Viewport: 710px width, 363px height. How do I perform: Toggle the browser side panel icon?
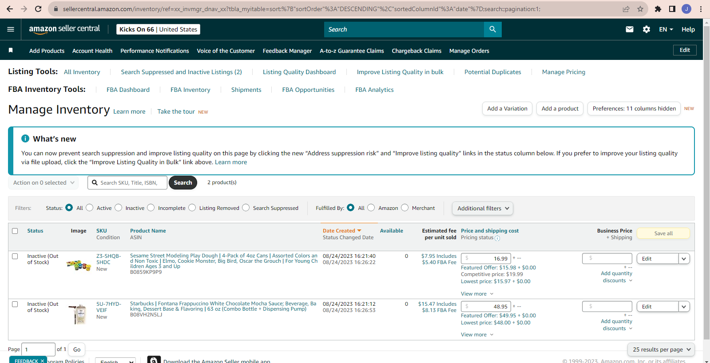coord(672,9)
